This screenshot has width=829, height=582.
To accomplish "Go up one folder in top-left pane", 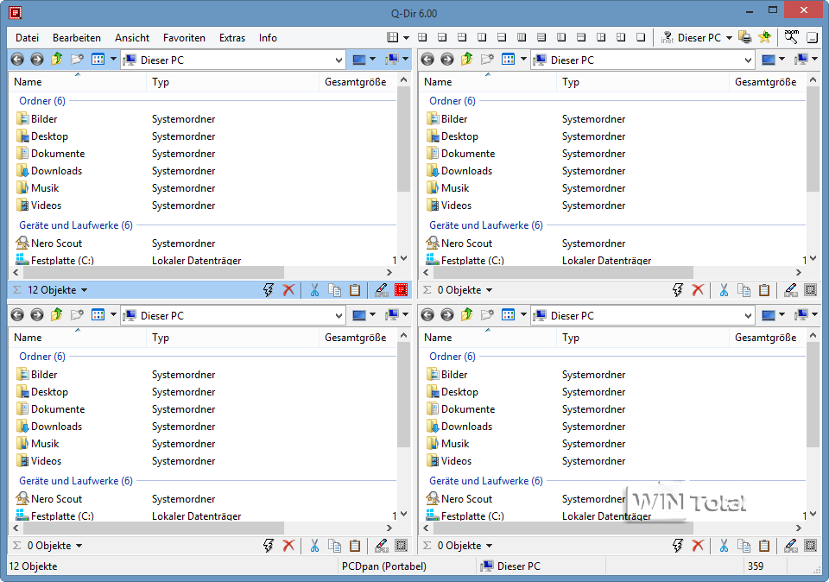I will click(57, 60).
